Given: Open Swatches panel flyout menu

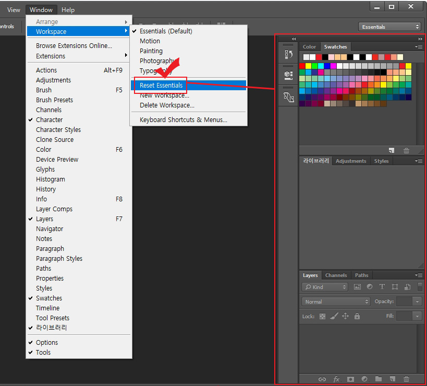Looking at the screenshot, I should (x=419, y=47).
